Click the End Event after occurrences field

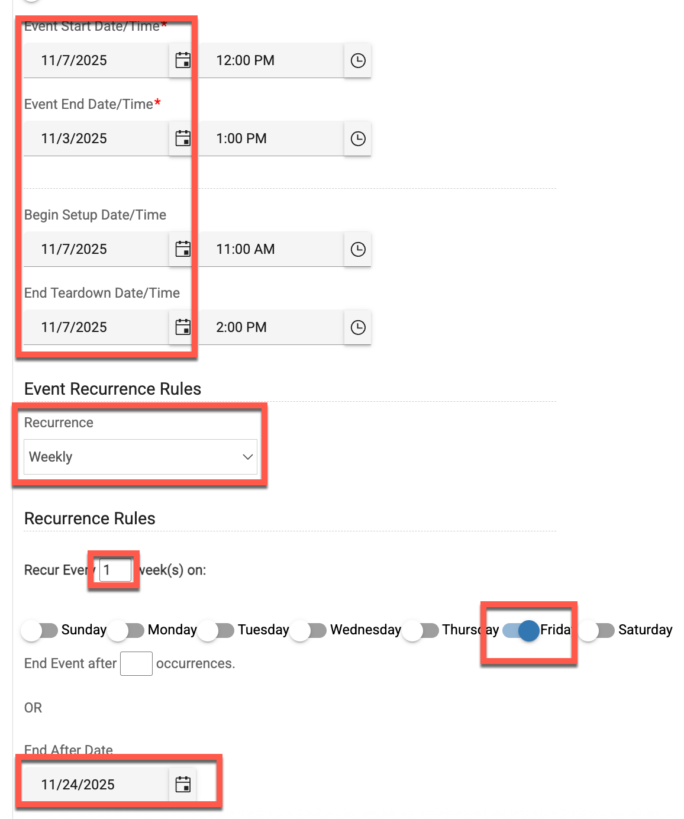[136, 664]
